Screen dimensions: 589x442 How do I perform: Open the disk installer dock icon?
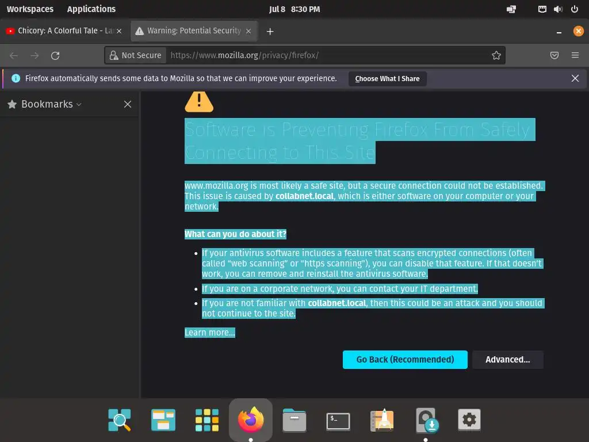click(427, 420)
